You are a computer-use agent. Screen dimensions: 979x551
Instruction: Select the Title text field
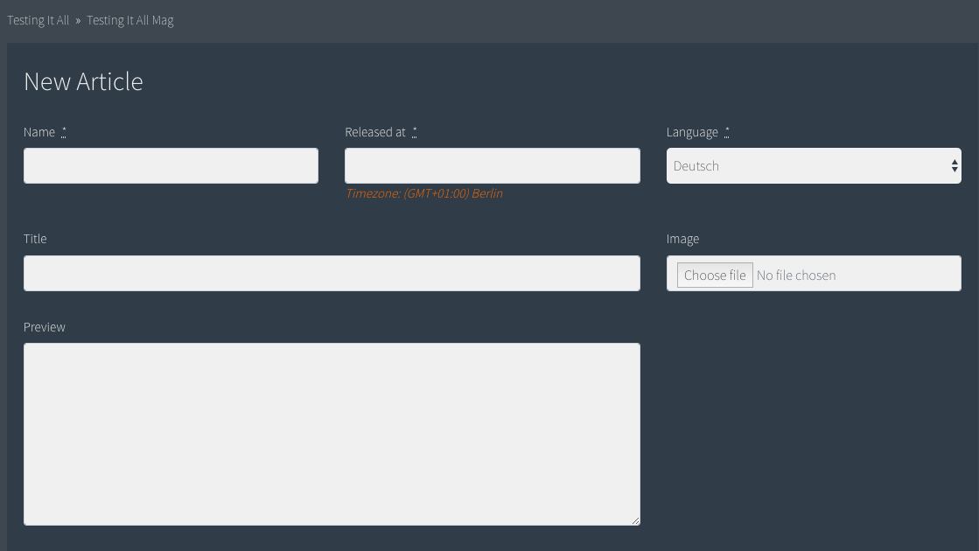point(332,274)
